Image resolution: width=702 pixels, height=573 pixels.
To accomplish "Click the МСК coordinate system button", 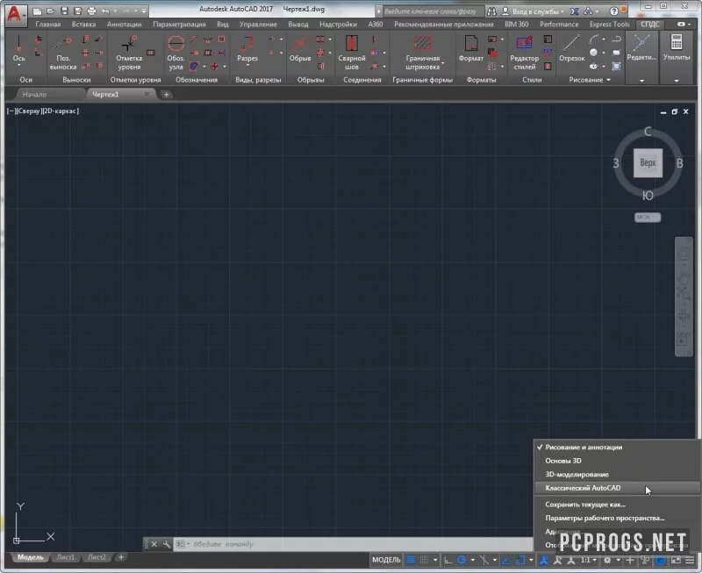I will click(648, 217).
